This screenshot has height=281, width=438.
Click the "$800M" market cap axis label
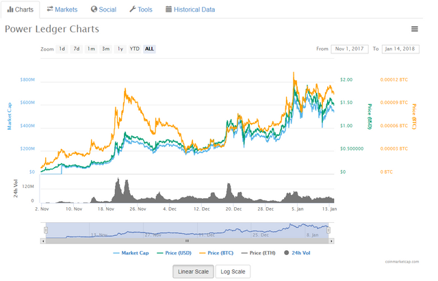pos(27,80)
